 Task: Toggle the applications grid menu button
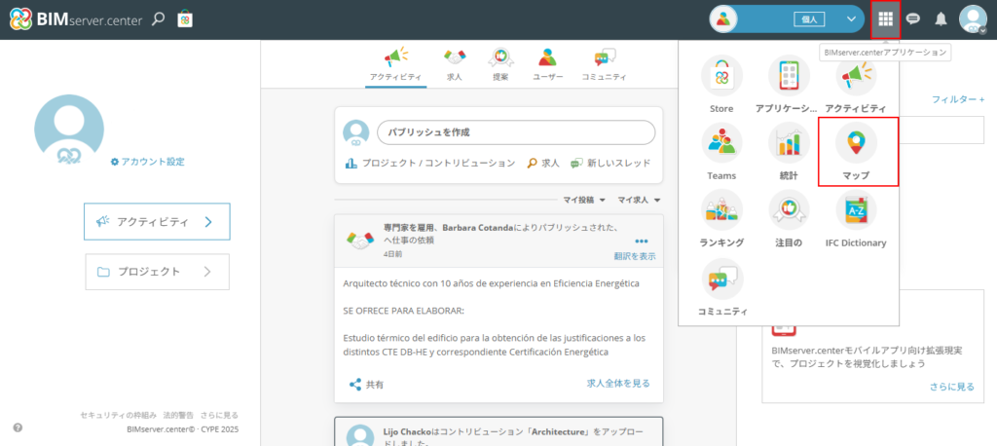click(885, 19)
